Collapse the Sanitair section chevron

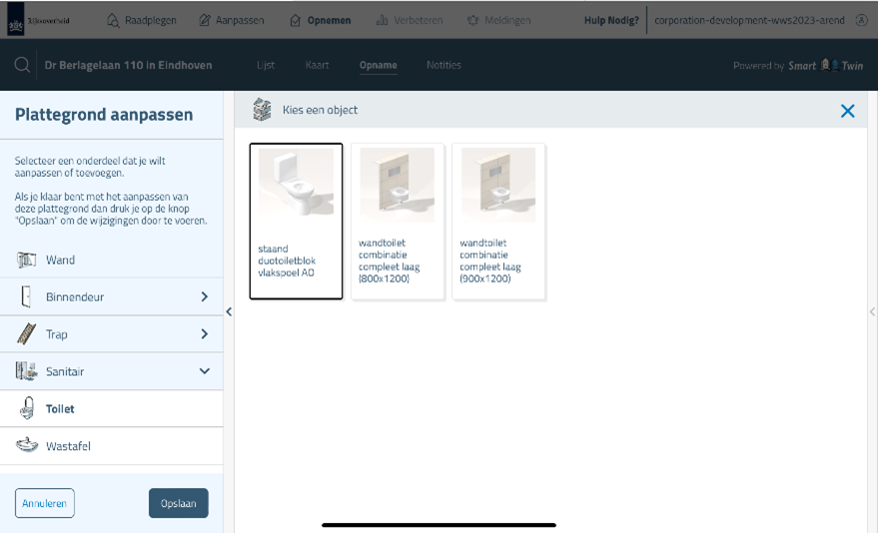click(x=204, y=371)
